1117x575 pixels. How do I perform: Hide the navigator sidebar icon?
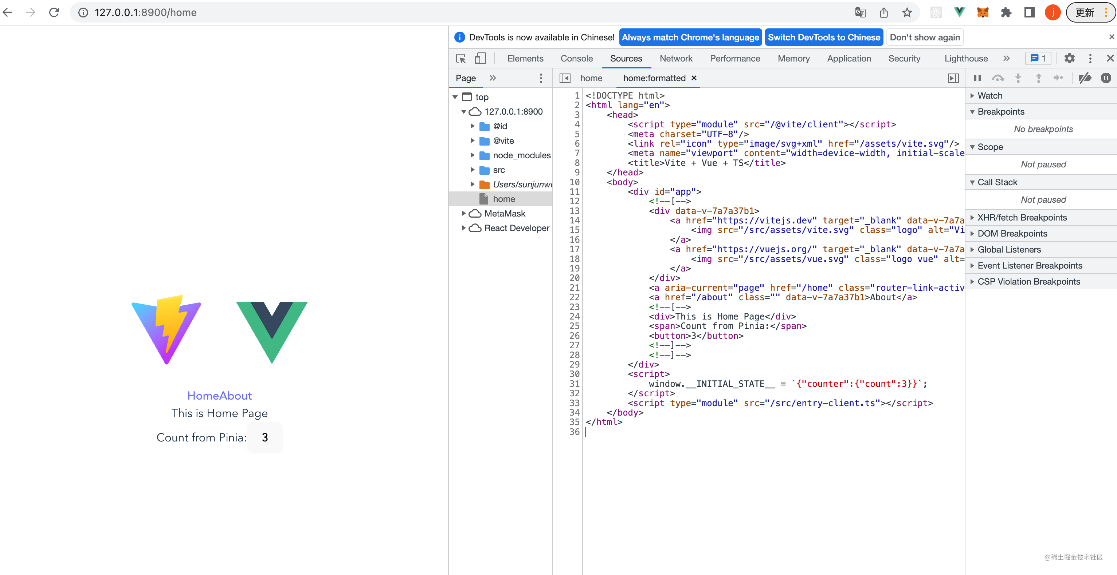point(565,78)
